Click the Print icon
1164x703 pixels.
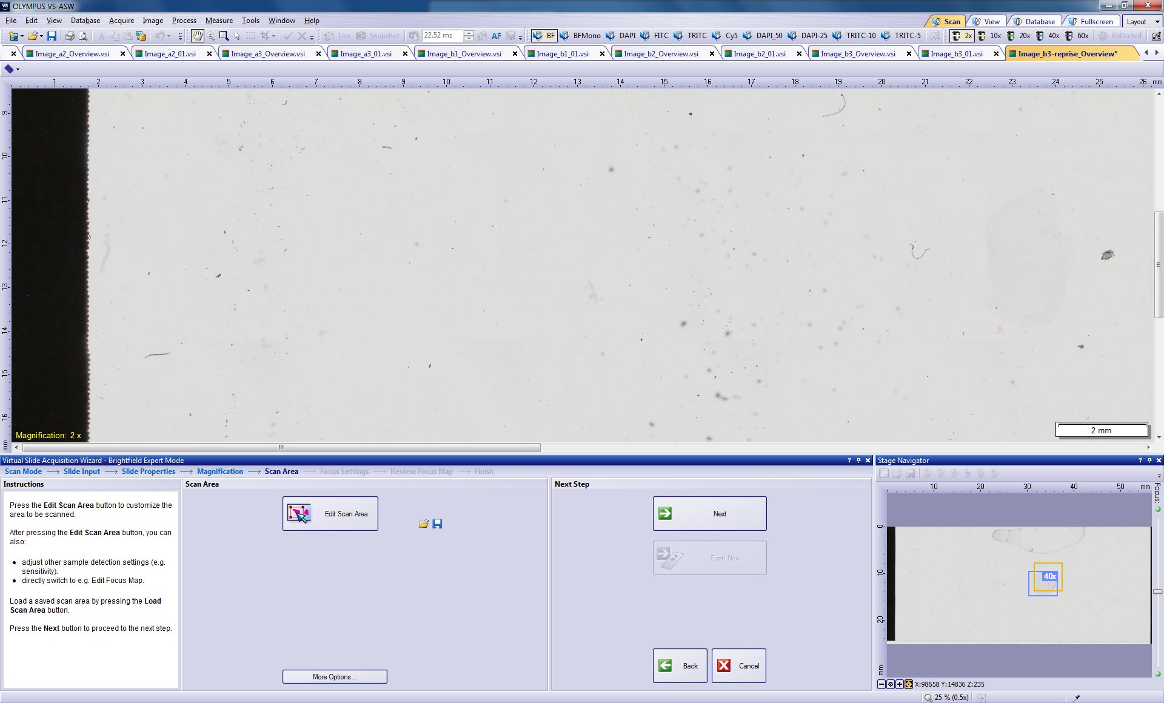click(70, 36)
